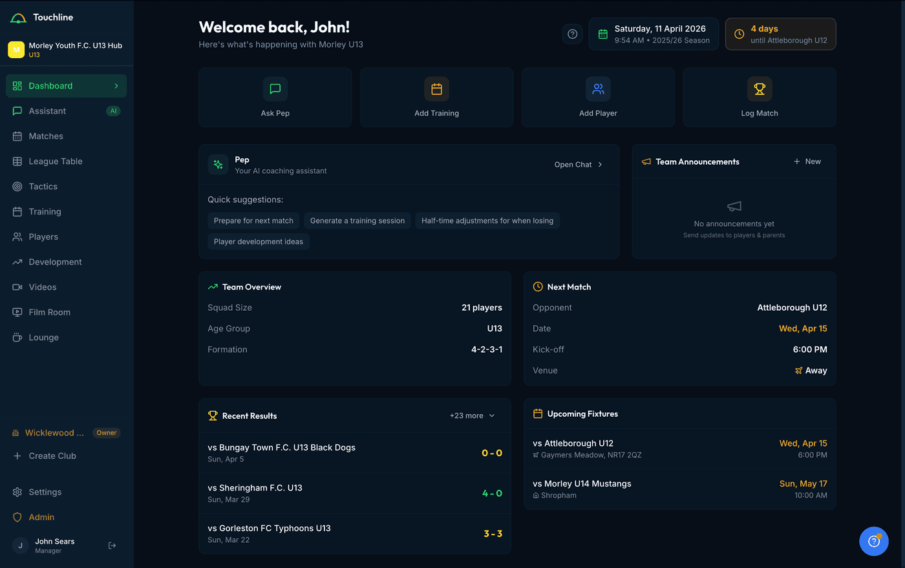
Task: Click the Team Announcements megaphone header icon
Action: [x=646, y=162]
